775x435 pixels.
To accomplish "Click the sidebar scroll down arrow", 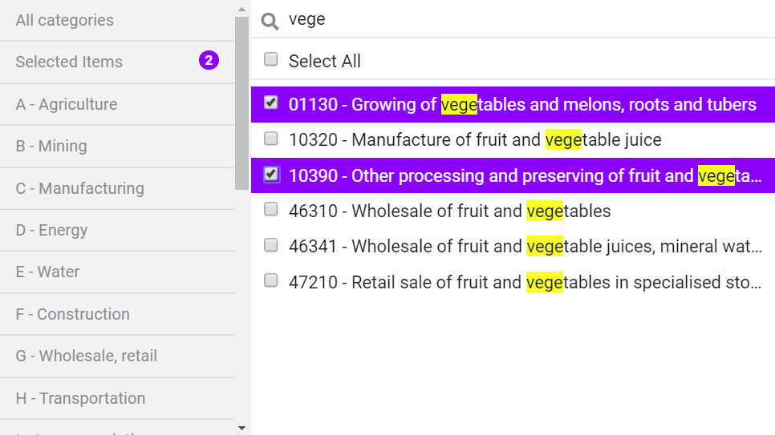I will coord(241,428).
